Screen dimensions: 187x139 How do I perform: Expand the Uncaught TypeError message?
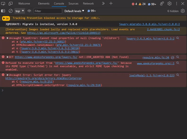click(x=7, y=38)
